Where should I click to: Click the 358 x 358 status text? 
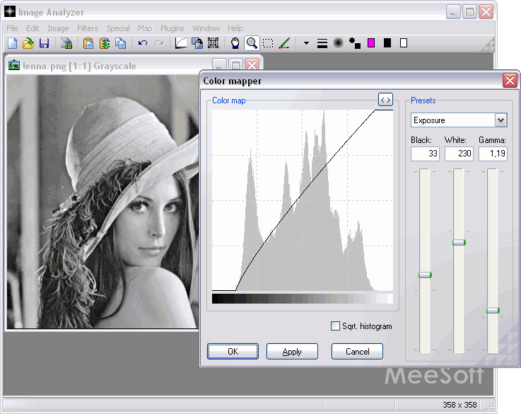[x=459, y=405]
